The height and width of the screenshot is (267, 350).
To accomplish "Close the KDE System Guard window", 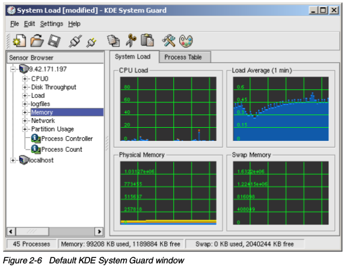I will (334, 10).
